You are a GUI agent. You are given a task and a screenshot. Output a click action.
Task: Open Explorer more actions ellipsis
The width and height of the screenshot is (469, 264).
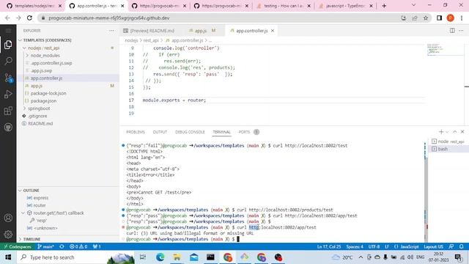click(111, 31)
